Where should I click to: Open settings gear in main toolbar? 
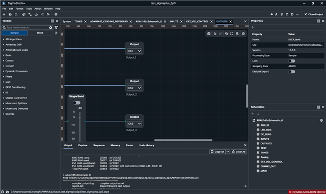56,14
